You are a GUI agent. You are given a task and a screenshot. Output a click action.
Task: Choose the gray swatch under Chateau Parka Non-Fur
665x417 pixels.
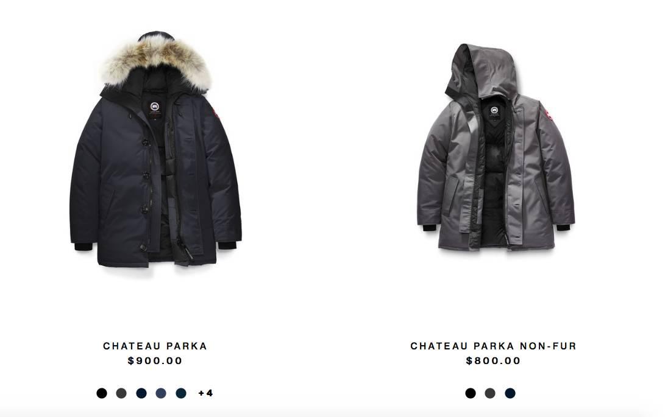[x=490, y=393]
